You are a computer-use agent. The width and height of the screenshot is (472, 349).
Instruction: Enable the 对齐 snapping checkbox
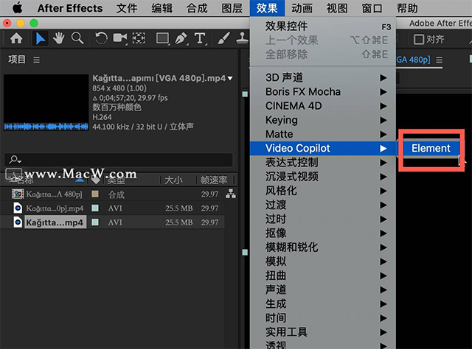click(x=419, y=39)
